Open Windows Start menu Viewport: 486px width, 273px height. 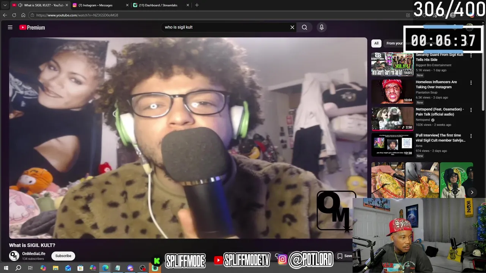click(6, 268)
